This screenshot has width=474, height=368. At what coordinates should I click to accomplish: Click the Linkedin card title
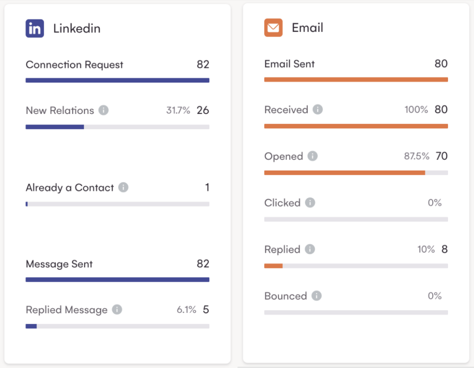76,28
